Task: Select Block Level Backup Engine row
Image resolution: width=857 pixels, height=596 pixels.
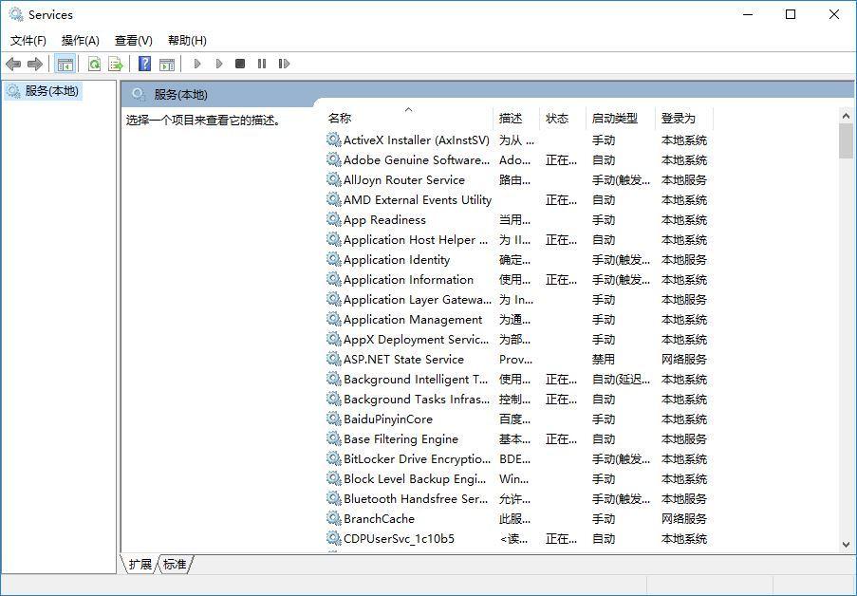Action: click(x=519, y=478)
